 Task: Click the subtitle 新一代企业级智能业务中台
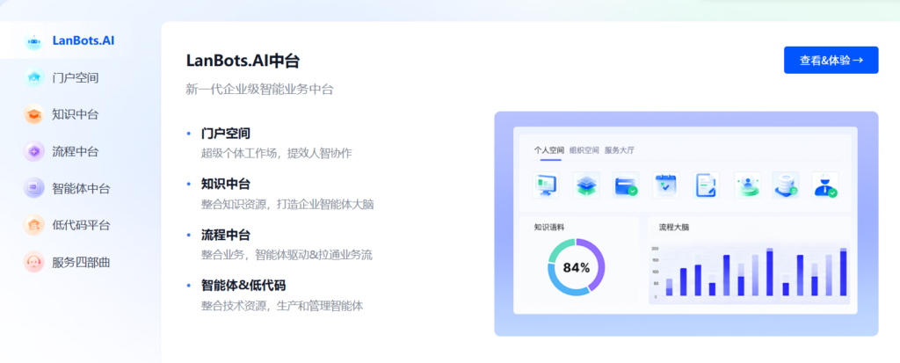click(x=260, y=89)
